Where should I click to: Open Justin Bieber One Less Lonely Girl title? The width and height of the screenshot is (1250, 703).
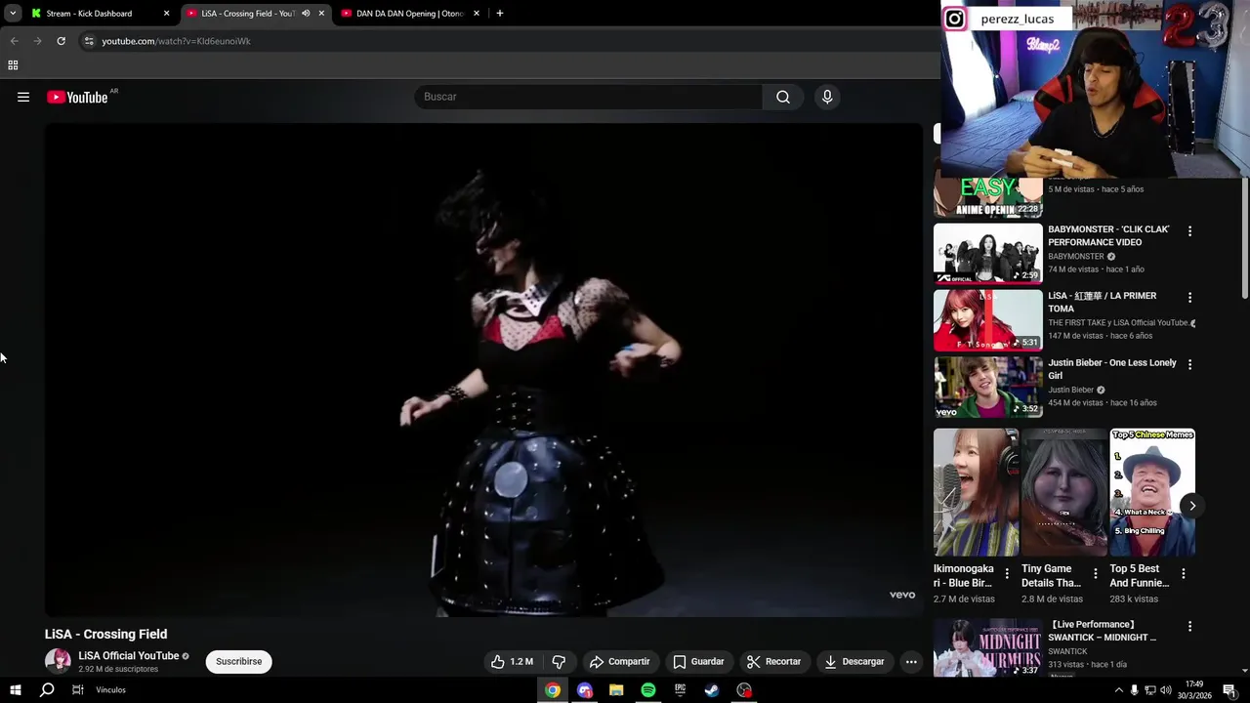pyautogui.click(x=1112, y=369)
